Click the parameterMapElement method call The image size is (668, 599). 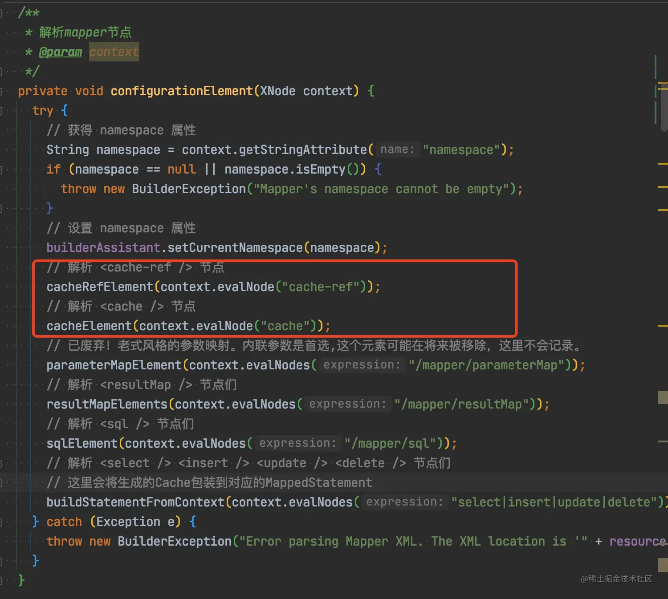(x=114, y=365)
